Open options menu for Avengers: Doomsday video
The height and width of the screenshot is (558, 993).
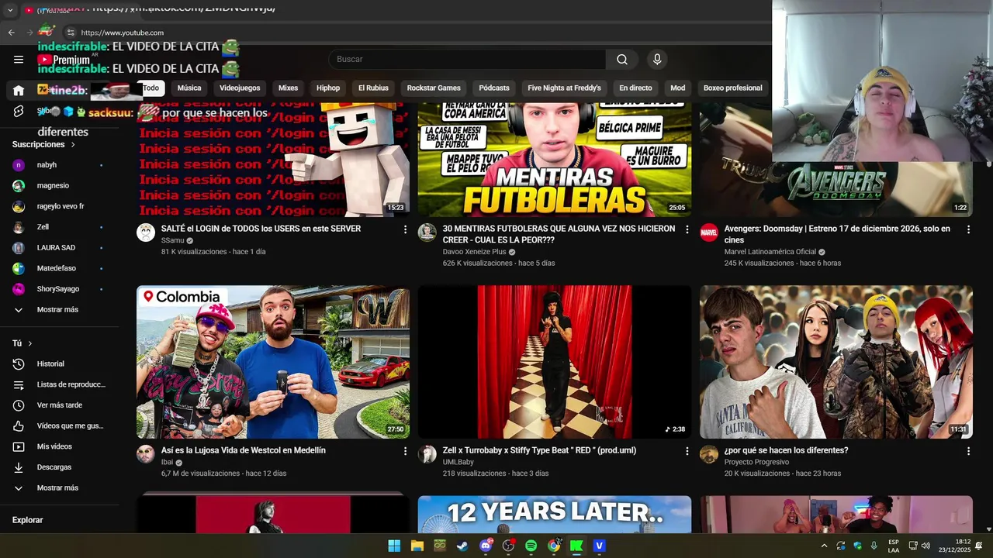tap(968, 229)
